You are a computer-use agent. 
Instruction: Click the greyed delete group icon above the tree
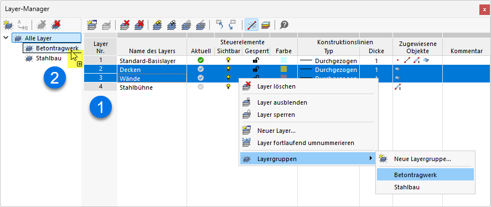pos(41,24)
